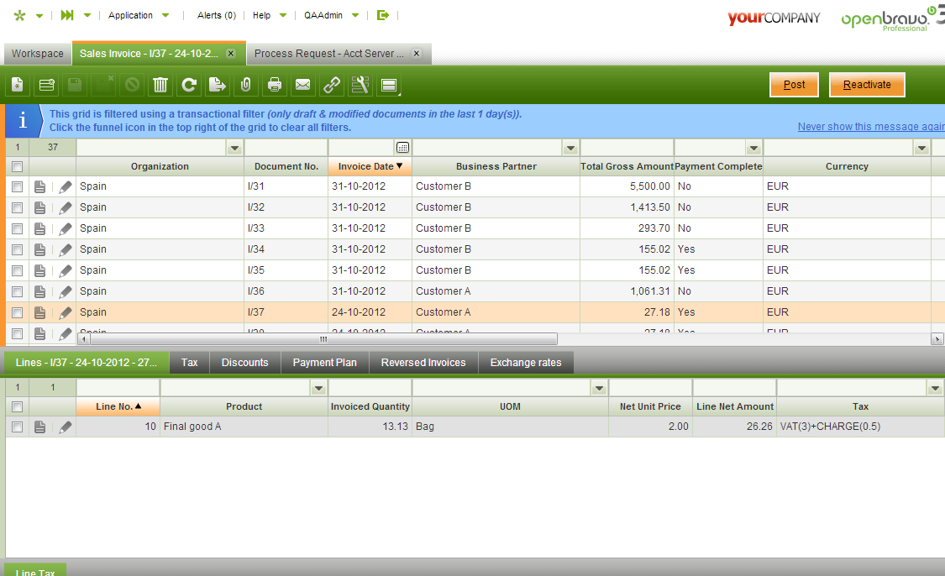Click the print record icon

point(274,85)
